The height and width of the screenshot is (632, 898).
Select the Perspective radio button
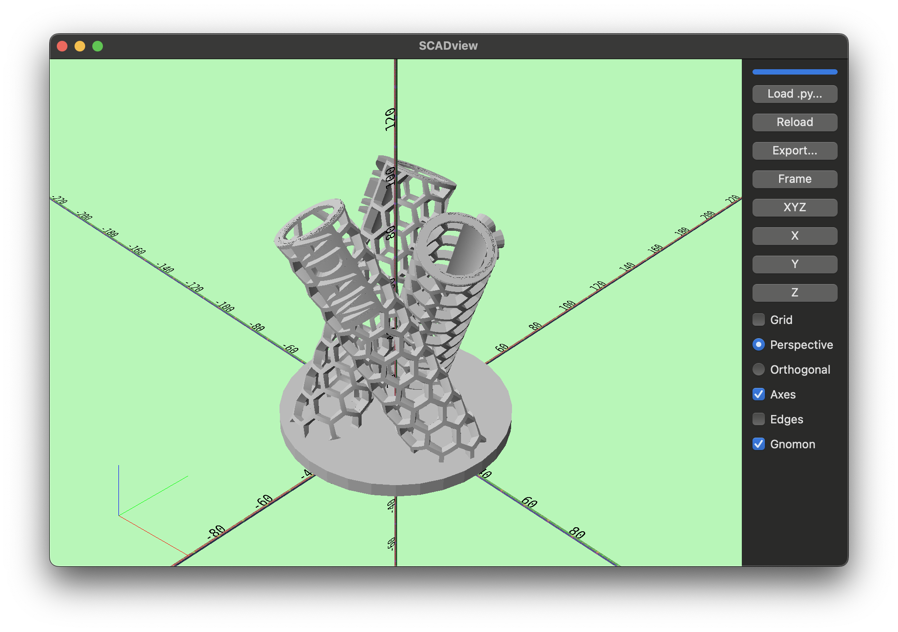[759, 345]
